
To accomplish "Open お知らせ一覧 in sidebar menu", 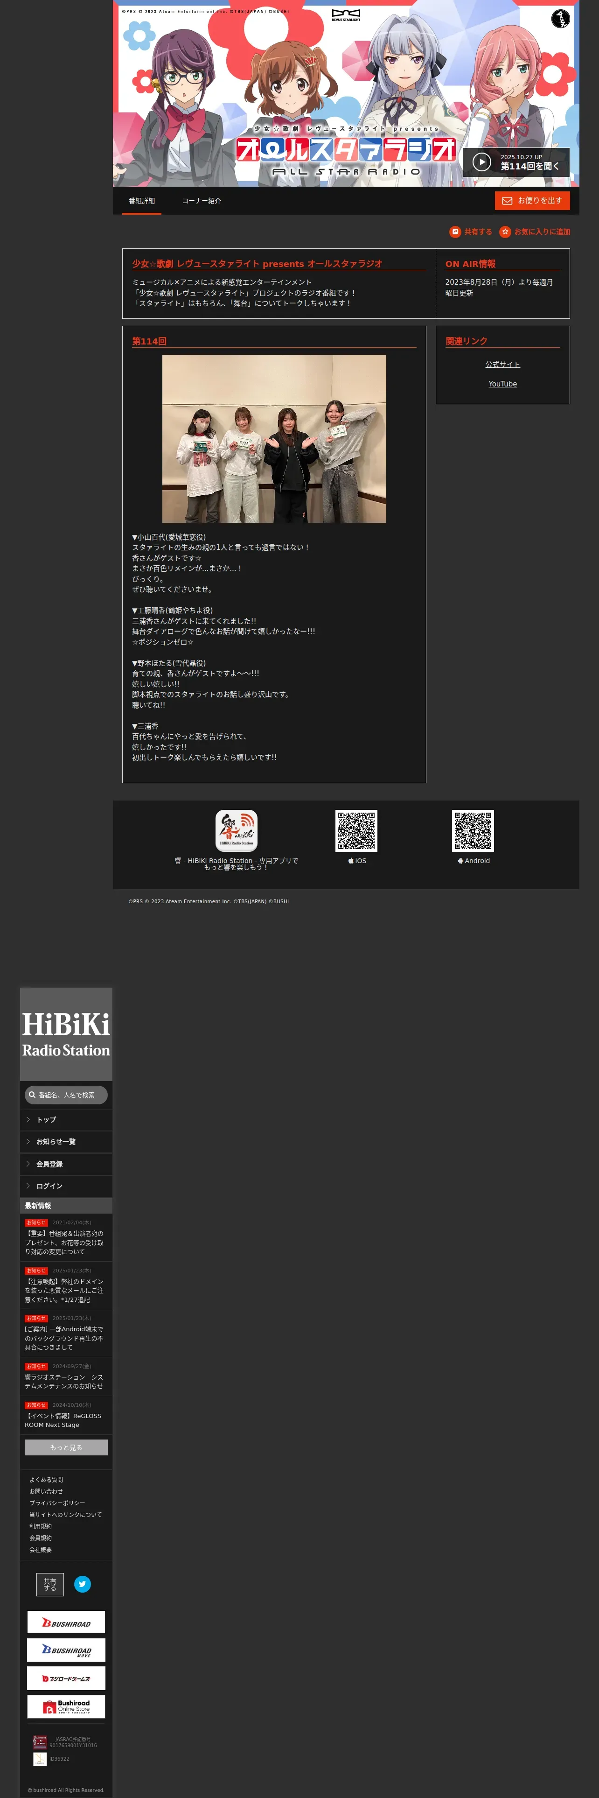I will 66,1142.
